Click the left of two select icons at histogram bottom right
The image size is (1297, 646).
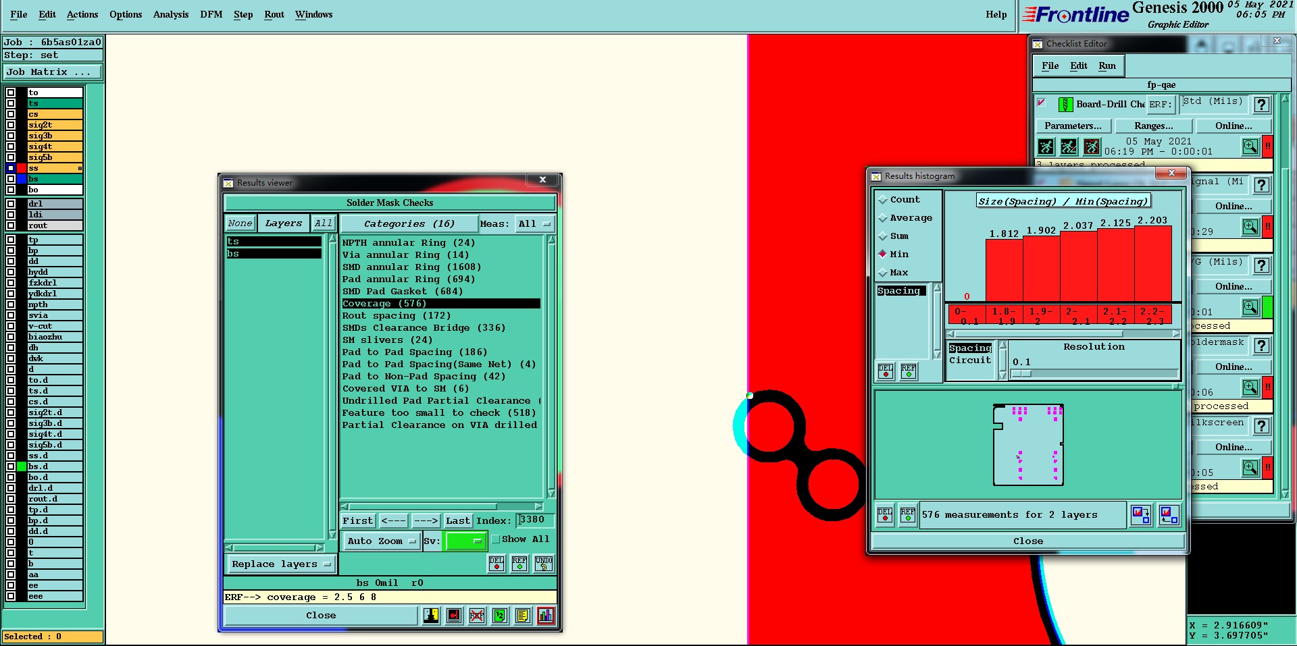coord(1141,515)
